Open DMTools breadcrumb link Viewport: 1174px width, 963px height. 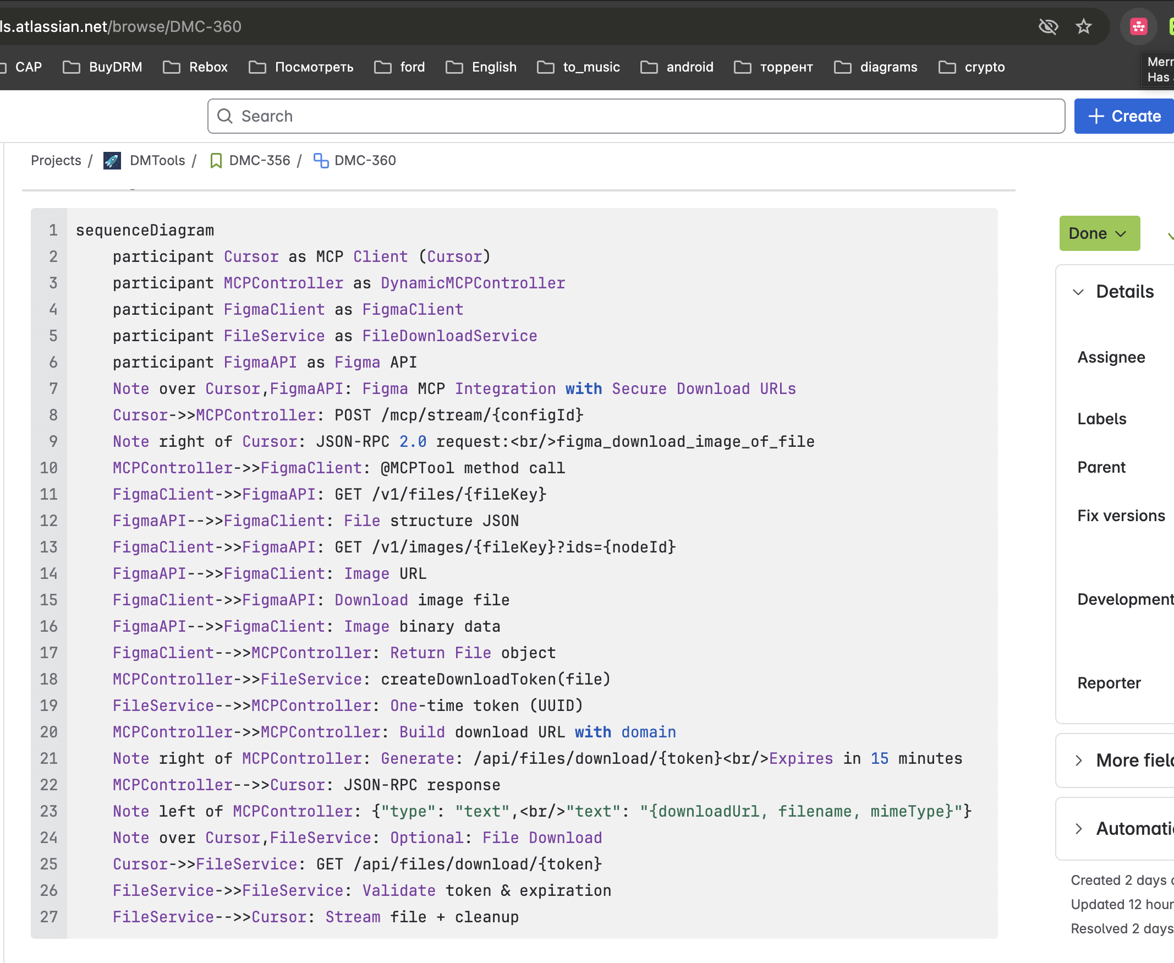coord(157,161)
